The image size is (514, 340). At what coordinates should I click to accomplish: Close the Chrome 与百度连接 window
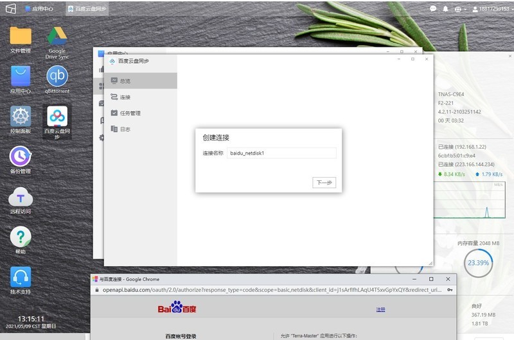[x=448, y=279]
